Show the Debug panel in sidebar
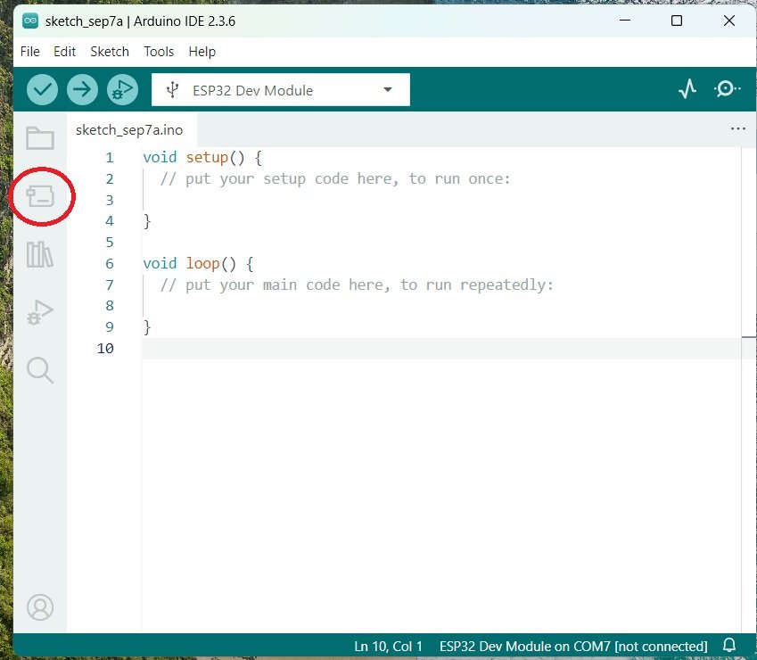 click(x=40, y=312)
